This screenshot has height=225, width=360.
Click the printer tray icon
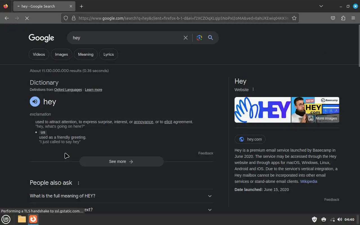[x=323, y=219]
